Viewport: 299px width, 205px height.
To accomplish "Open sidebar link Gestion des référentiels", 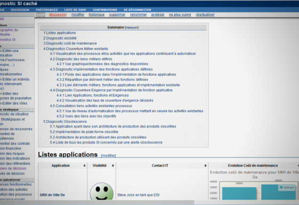I will (15, 163).
